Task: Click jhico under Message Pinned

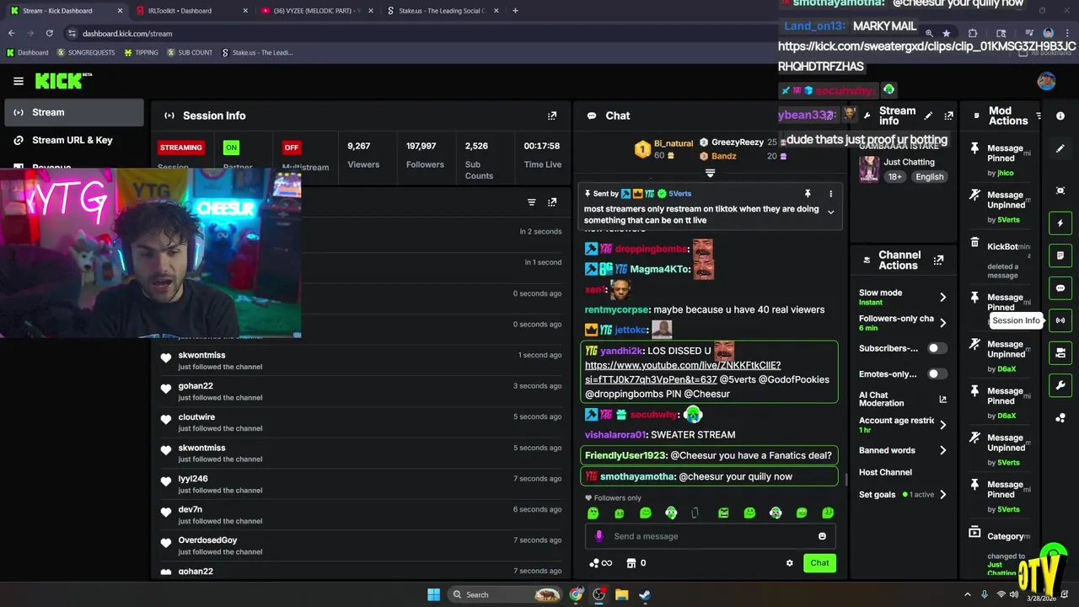Action: pyautogui.click(x=1005, y=173)
